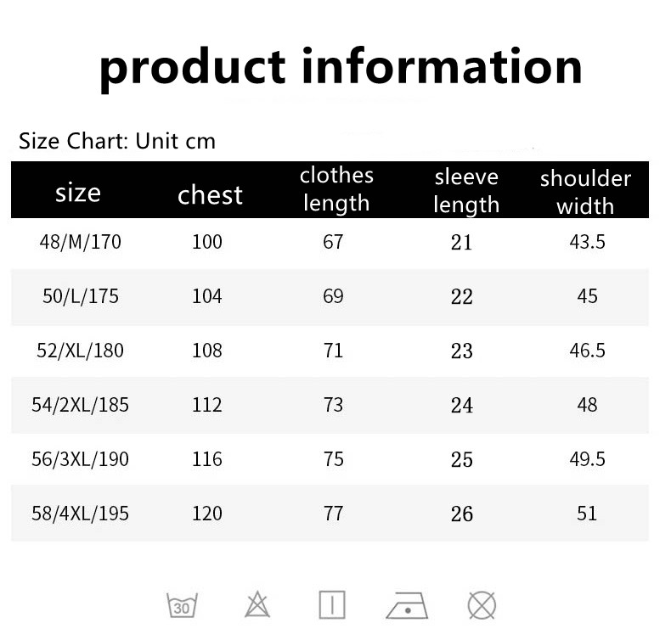Click the drip dry square icon
Screen dimensions: 671x640
332,605
